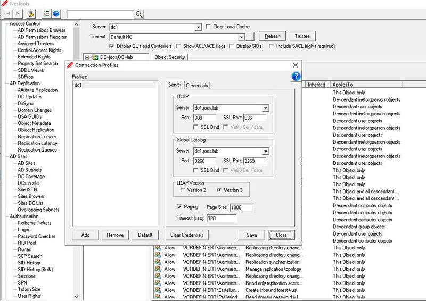Click tree scrollbar down arrow
Image resolution: width=426 pixels, height=301 pixels.
[x=76, y=297]
